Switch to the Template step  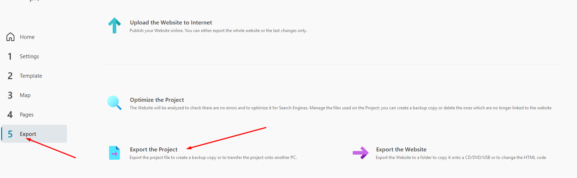click(x=31, y=76)
